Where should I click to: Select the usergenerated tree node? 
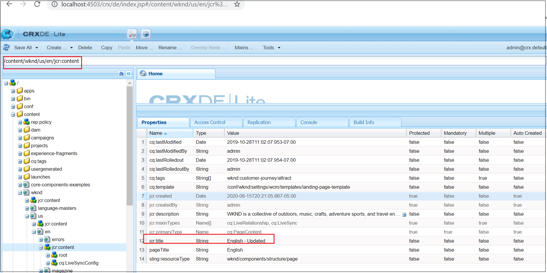pyautogui.click(x=46, y=169)
